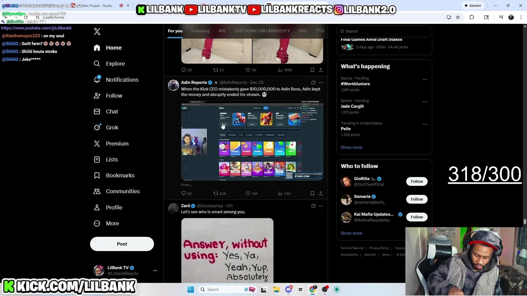Open Bookmarks icon in sidebar
The image size is (527, 296).
pos(97,175)
